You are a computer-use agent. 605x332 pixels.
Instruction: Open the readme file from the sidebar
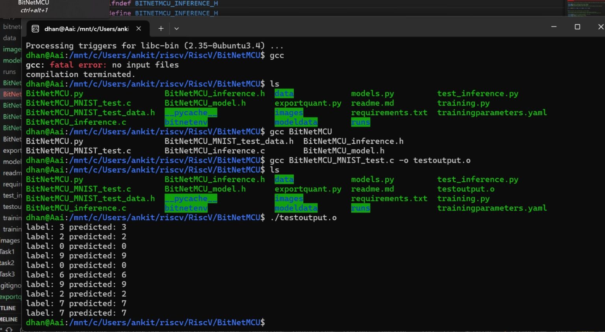11,173
